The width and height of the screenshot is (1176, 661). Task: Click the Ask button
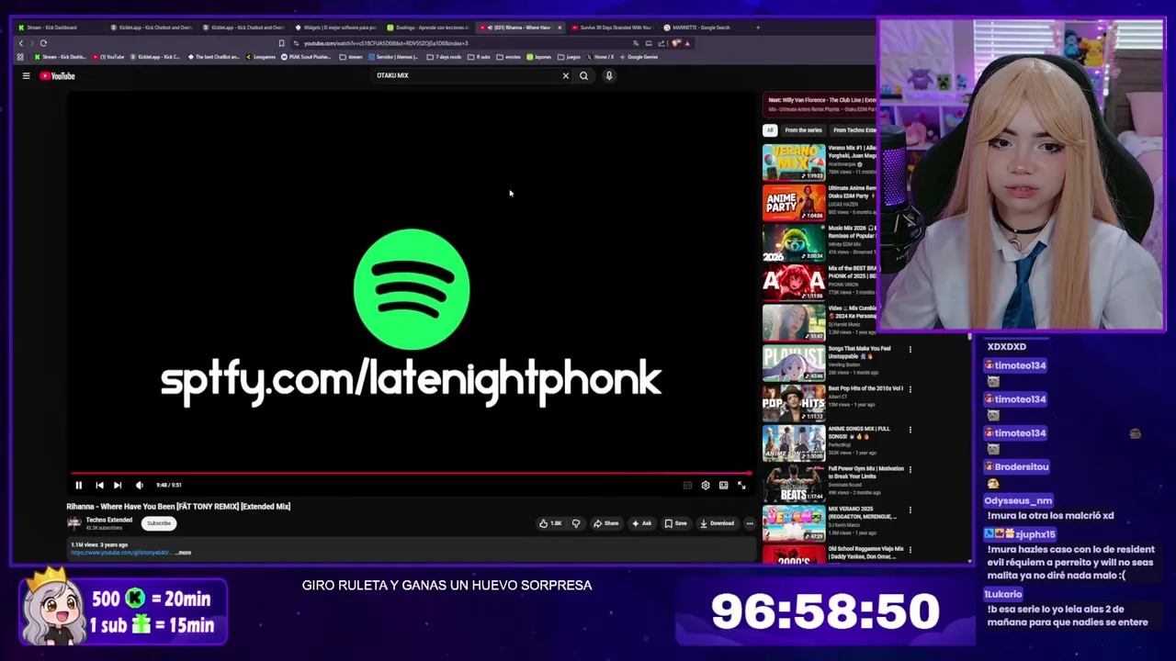tap(641, 523)
